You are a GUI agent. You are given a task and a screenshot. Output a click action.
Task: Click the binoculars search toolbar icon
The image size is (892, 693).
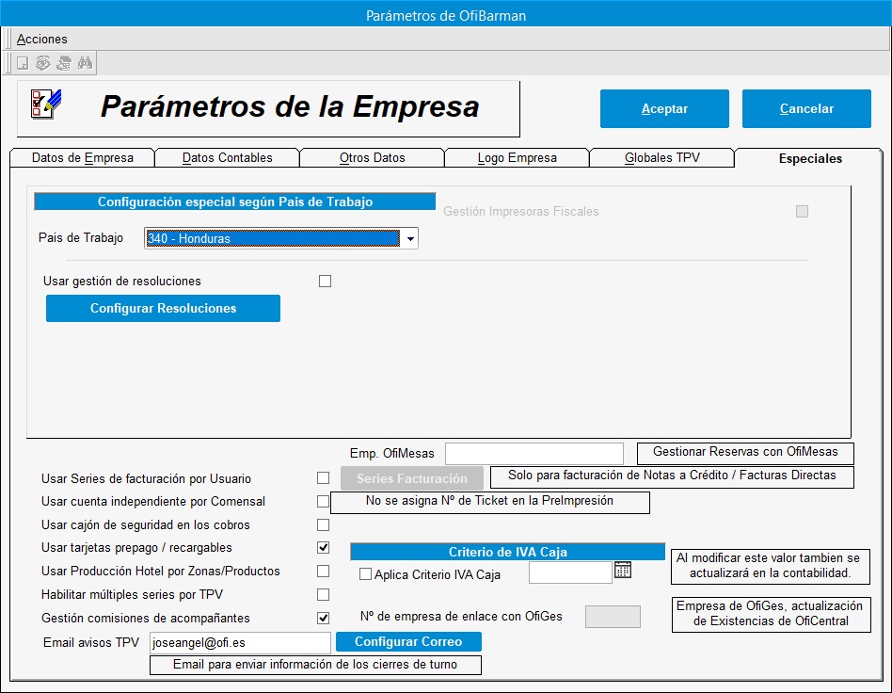click(85, 63)
